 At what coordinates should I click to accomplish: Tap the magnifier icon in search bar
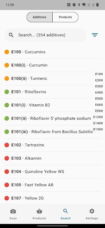(x=11, y=35)
